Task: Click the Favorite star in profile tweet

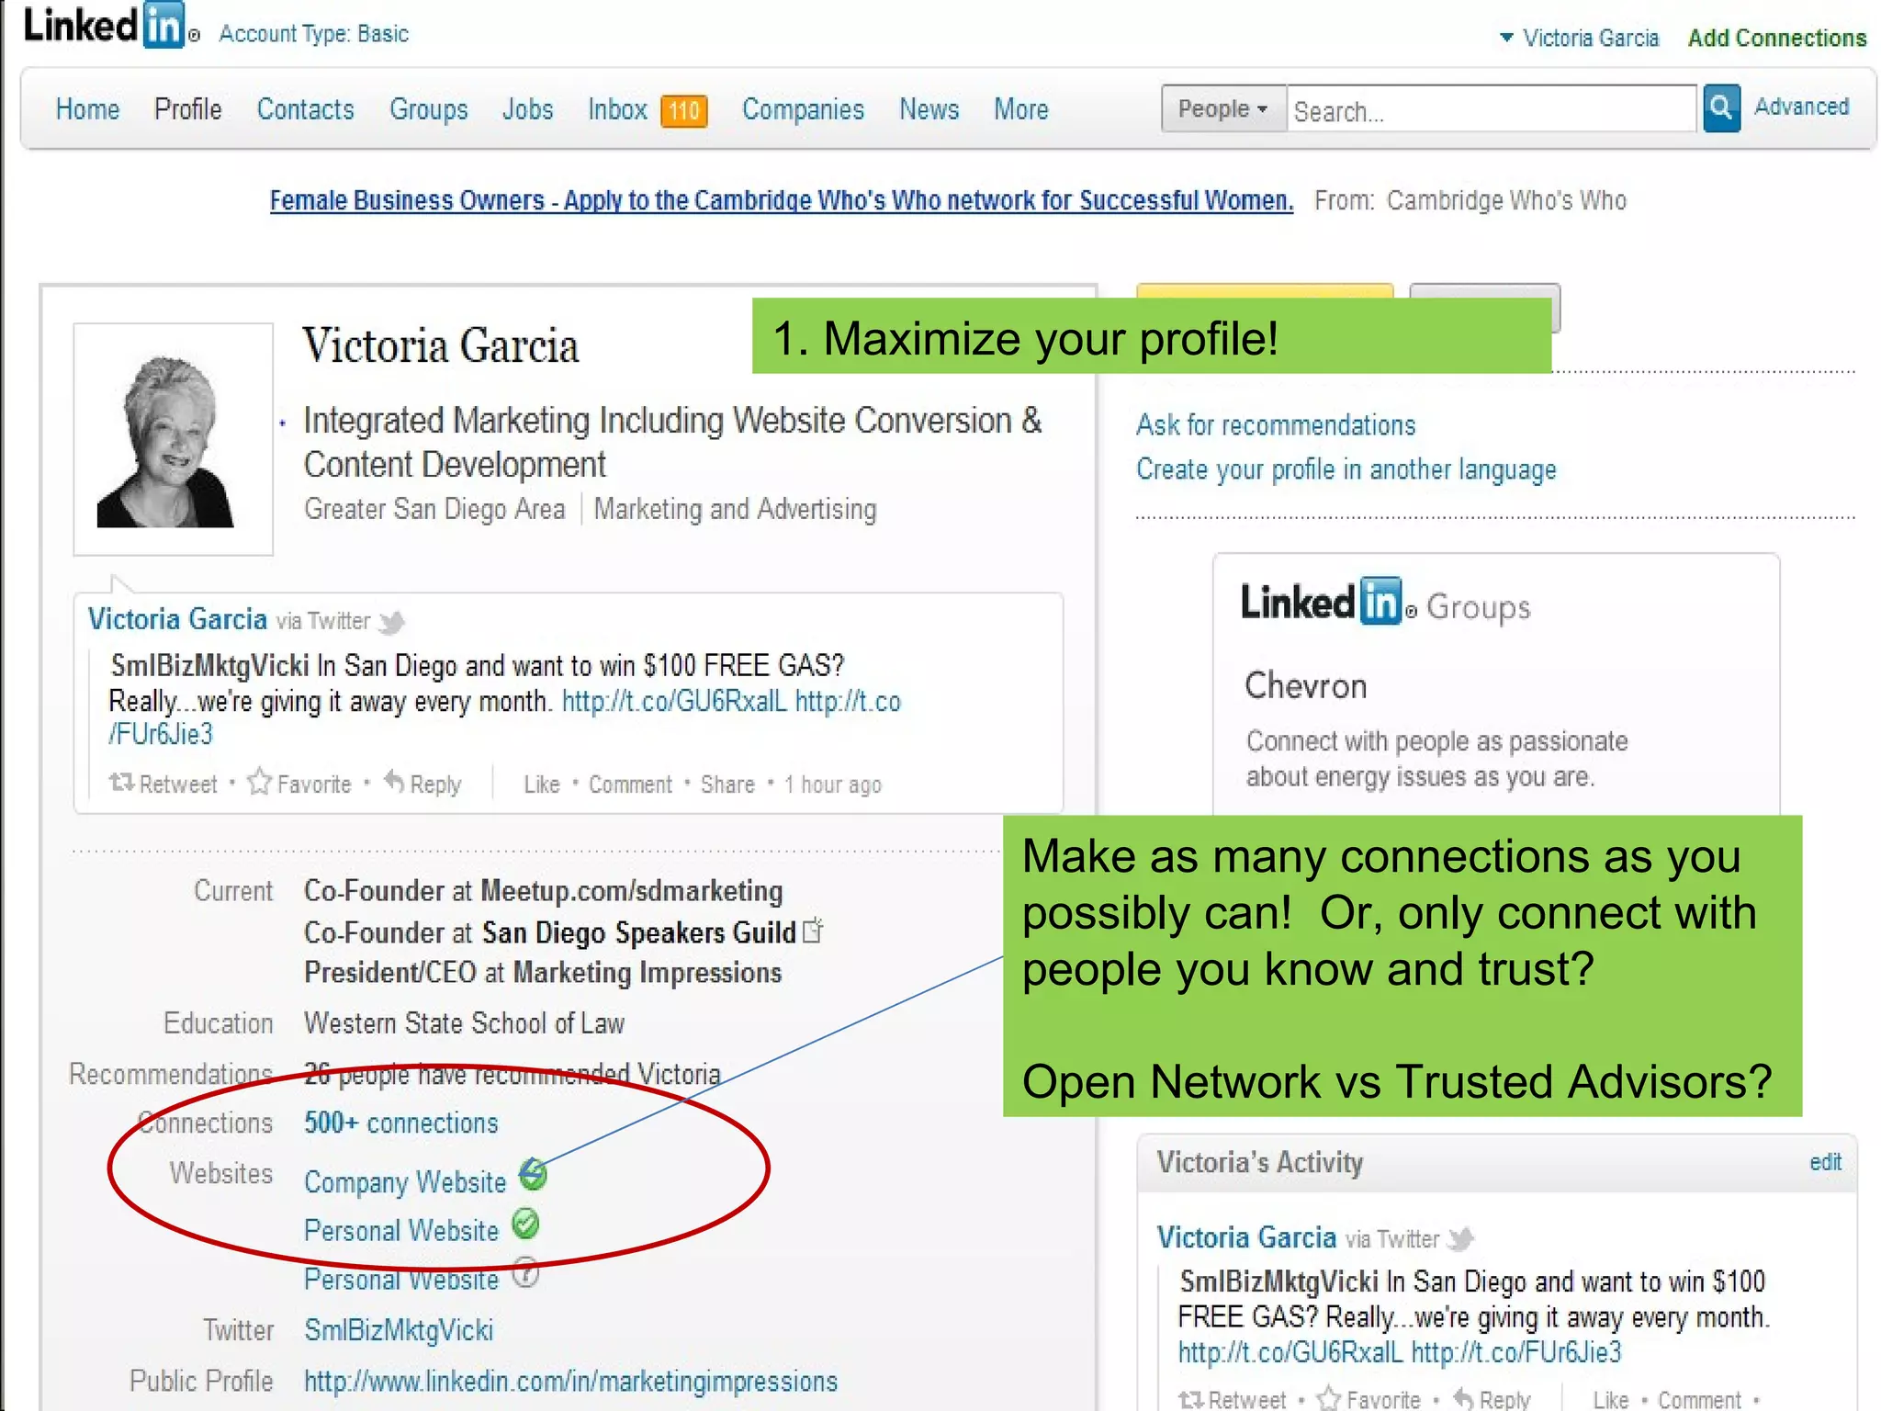Action: click(260, 782)
